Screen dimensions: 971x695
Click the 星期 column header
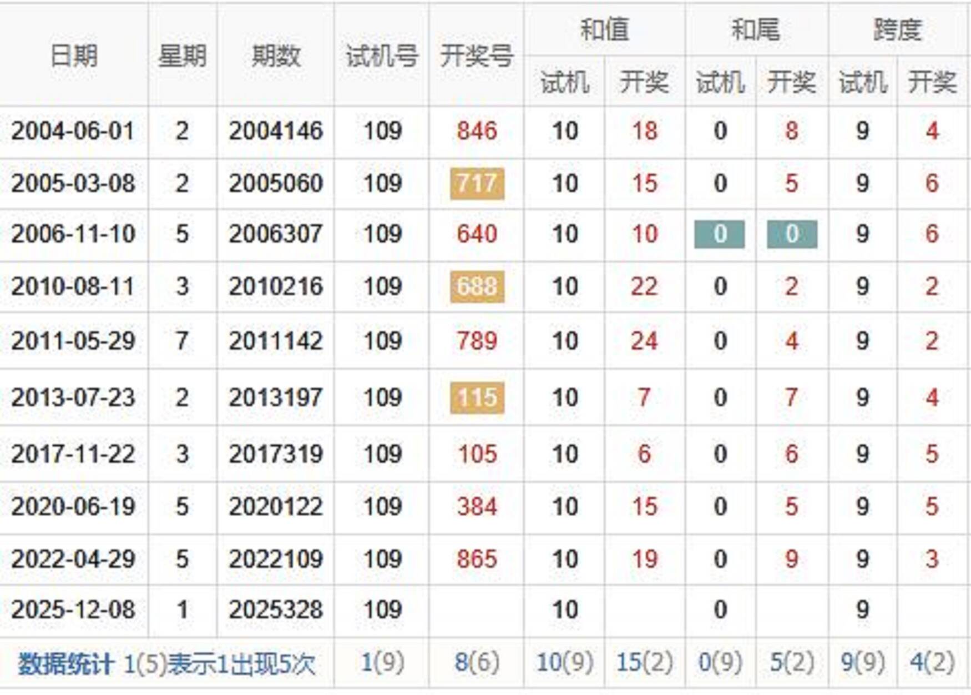coord(182,56)
